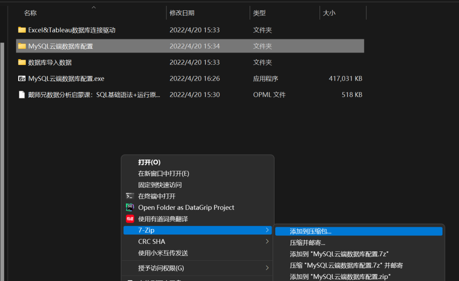Screen dimensions: 459x281
Task: Click 添加到 "MySQL云端数据库配置.zip" option
Action: (x=340, y=277)
